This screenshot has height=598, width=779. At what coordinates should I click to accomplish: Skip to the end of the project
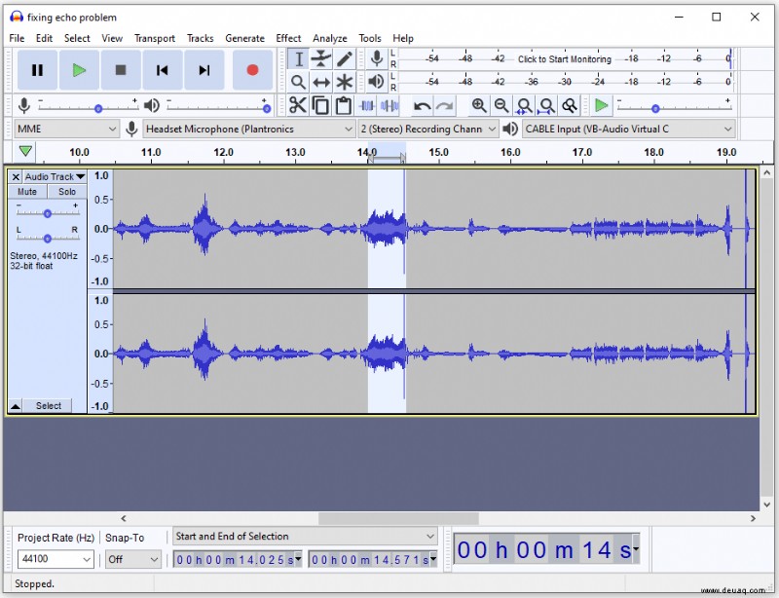[x=204, y=70]
